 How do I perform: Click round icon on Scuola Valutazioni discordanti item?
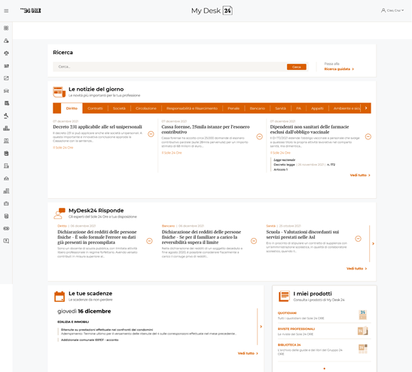click(x=358, y=239)
